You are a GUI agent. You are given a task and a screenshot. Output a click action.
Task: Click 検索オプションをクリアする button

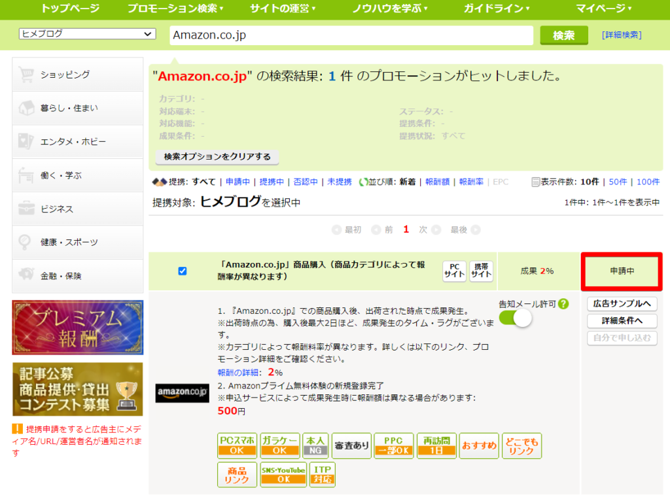pos(217,157)
